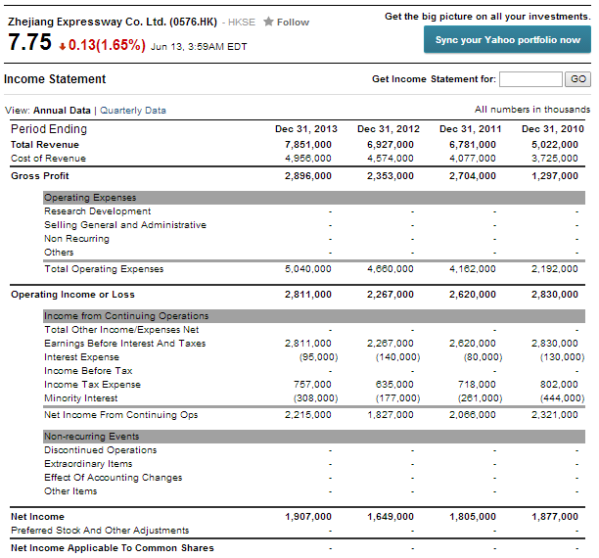Click the Income Before Tax label

tap(88, 371)
